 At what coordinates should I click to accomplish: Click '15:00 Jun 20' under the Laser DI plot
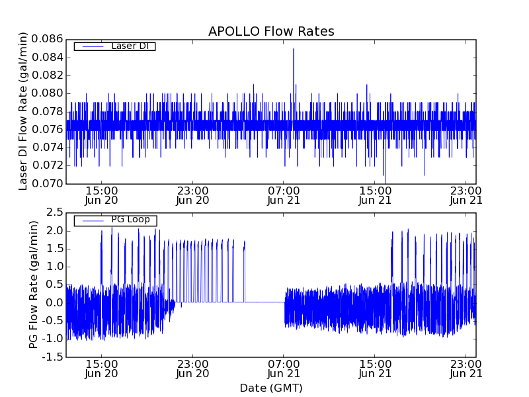tap(102, 195)
